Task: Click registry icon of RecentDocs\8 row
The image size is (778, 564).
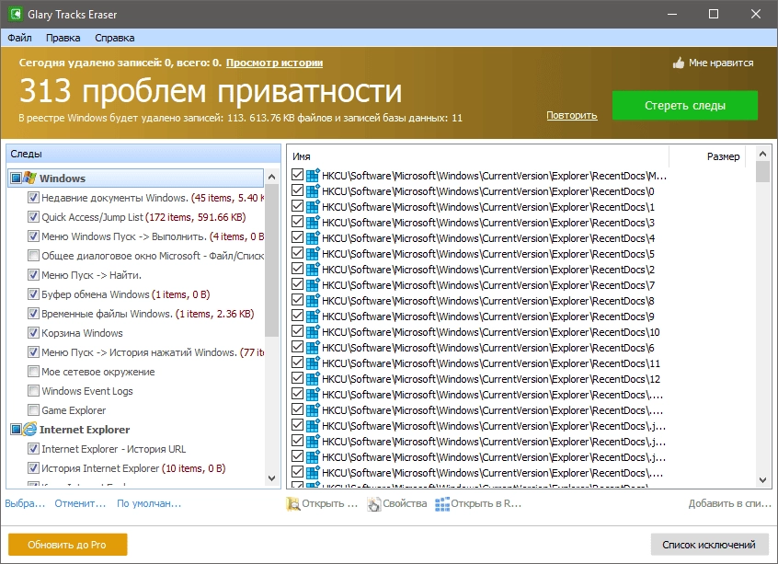Action: click(x=313, y=301)
